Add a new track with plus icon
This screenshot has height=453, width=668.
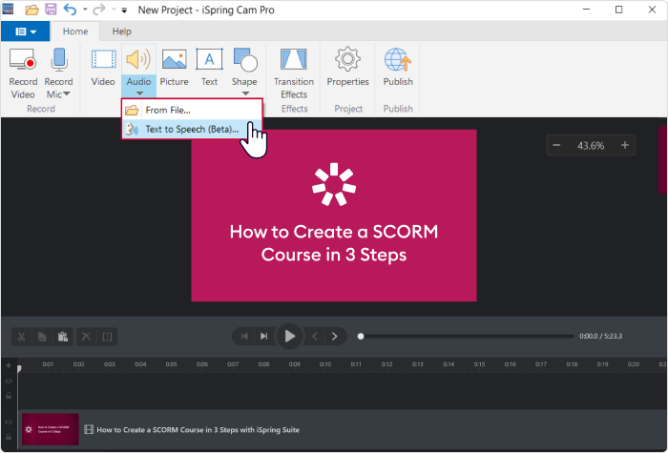pos(9,365)
